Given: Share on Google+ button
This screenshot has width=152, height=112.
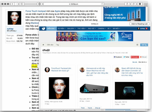Looking at the screenshot, I should (135, 57).
